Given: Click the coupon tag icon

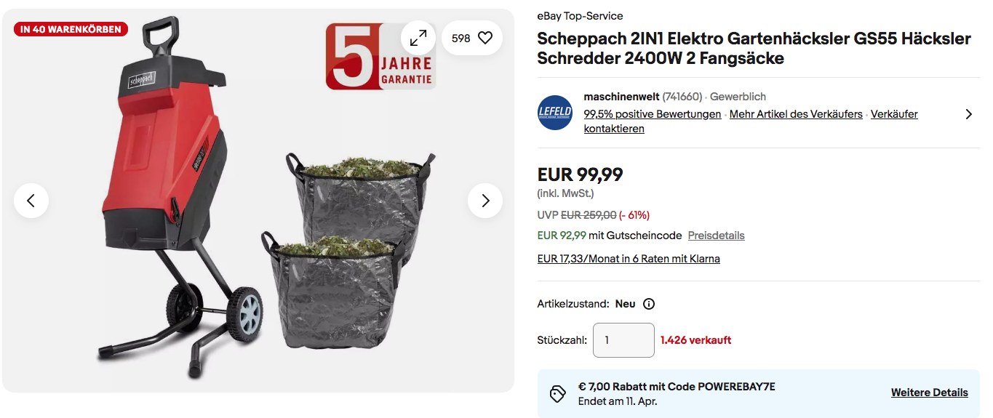Looking at the screenshot, I should [x=558, y=393].
